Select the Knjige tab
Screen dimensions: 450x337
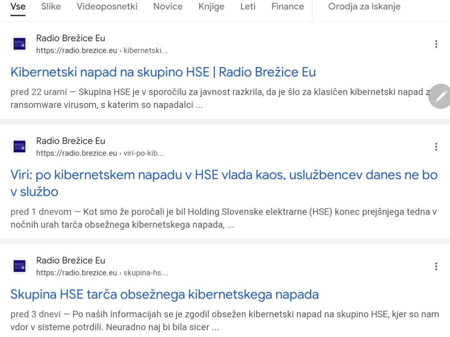click(211, 6)
